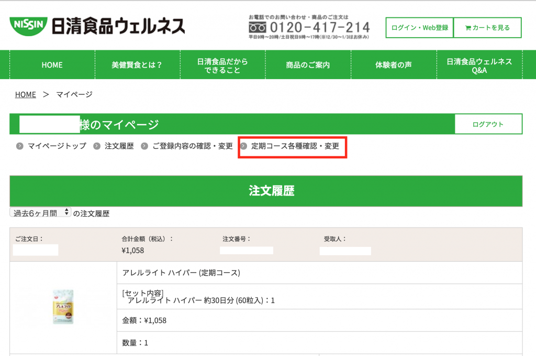Click the free-dial phone icon
Screen dimensions: 536x356
pos(258,27)
